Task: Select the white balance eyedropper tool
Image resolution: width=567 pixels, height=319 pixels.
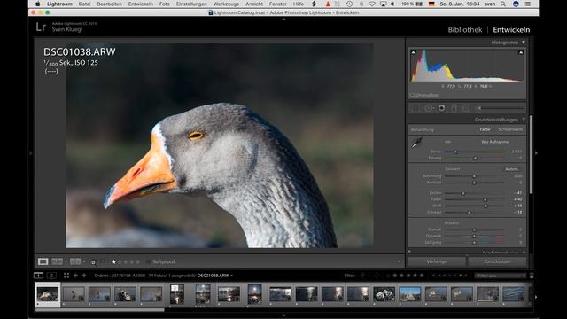Action: pyautogui.click(x=417, y=143)
